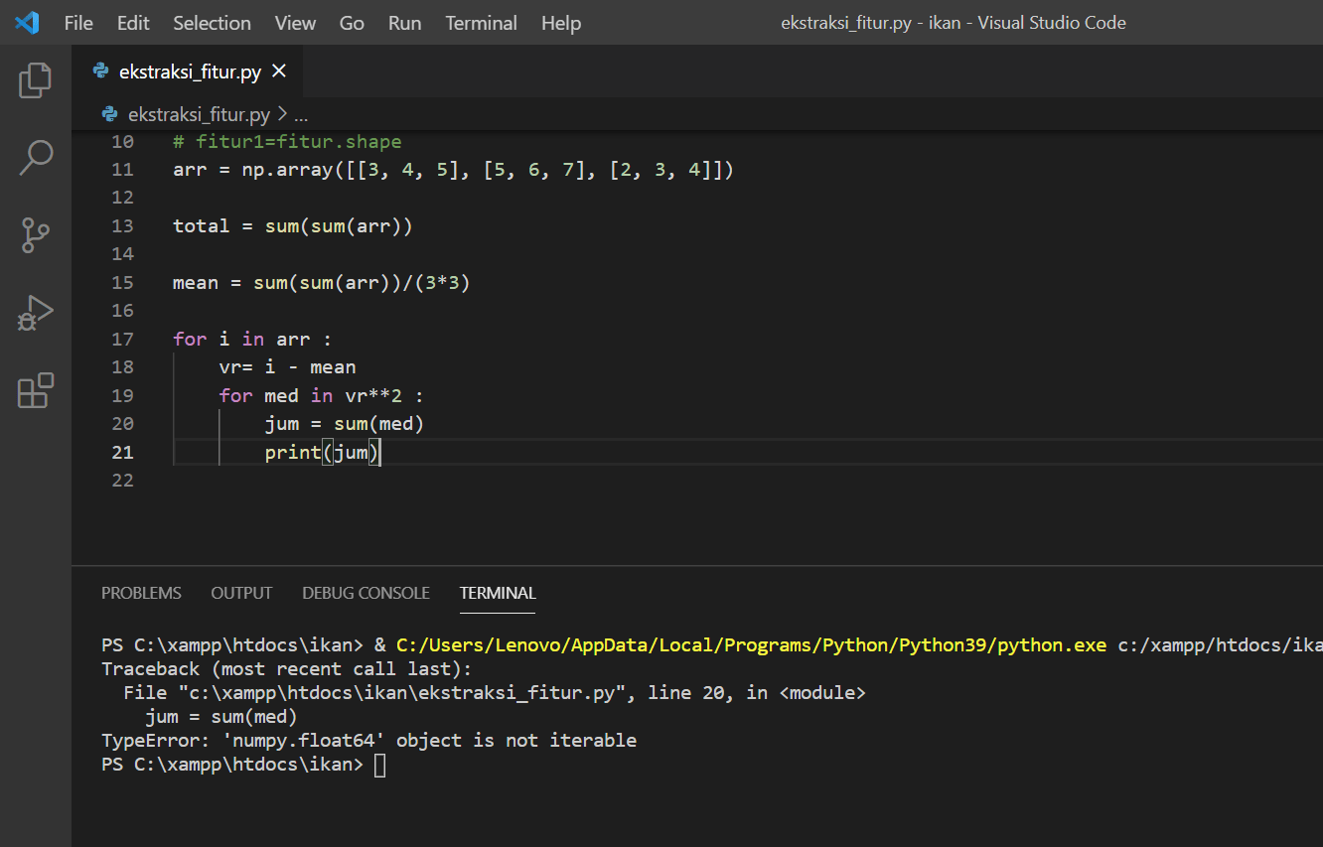This screenshot has width=1323, height=847.
Task: Switch to the OUTPUT tab
Action: [x=241, y=593]
